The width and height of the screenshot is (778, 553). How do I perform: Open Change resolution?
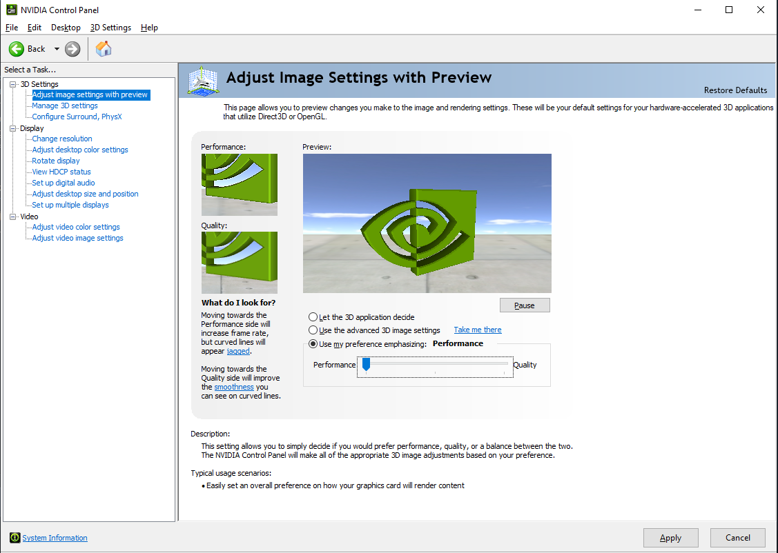coord(62,139)
